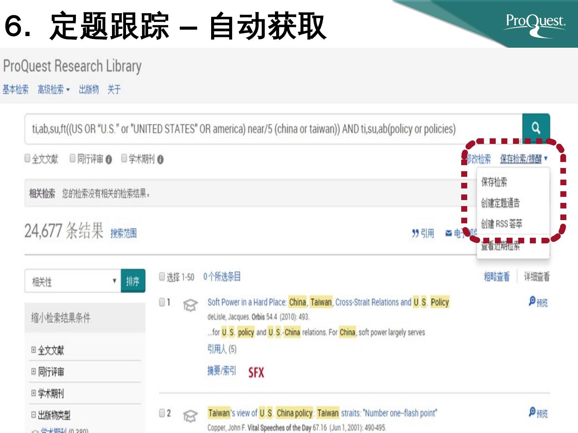This screenshot has height=433, width=578.
Task: Open "Taiwan's view of U.S. China policy" article
Action: pos(322,413)
